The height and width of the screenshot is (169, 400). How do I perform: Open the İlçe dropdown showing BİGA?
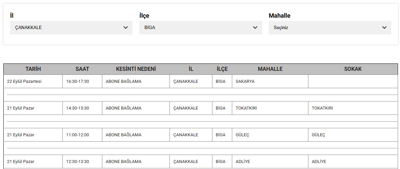(201, 28)
